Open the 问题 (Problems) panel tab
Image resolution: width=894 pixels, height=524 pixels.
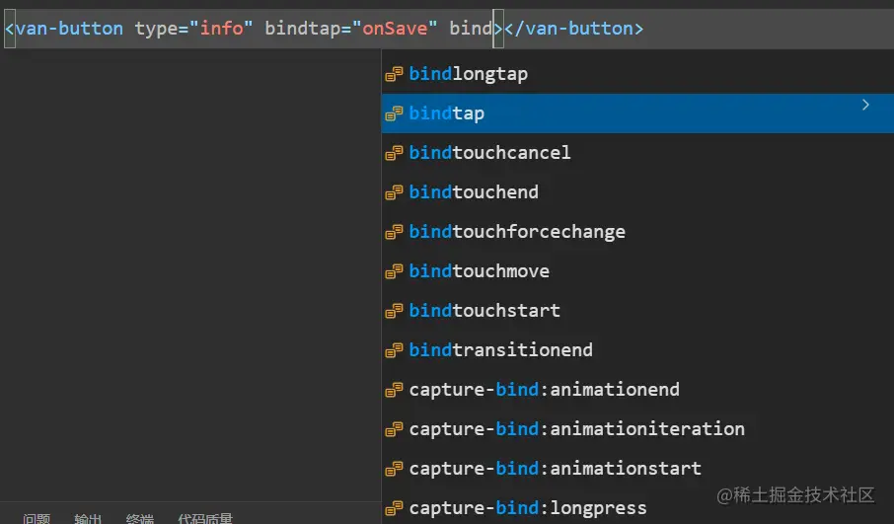[37, 518]
